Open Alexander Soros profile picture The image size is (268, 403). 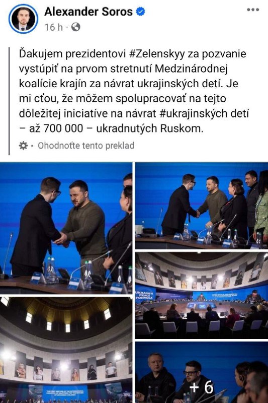(23, 19)
